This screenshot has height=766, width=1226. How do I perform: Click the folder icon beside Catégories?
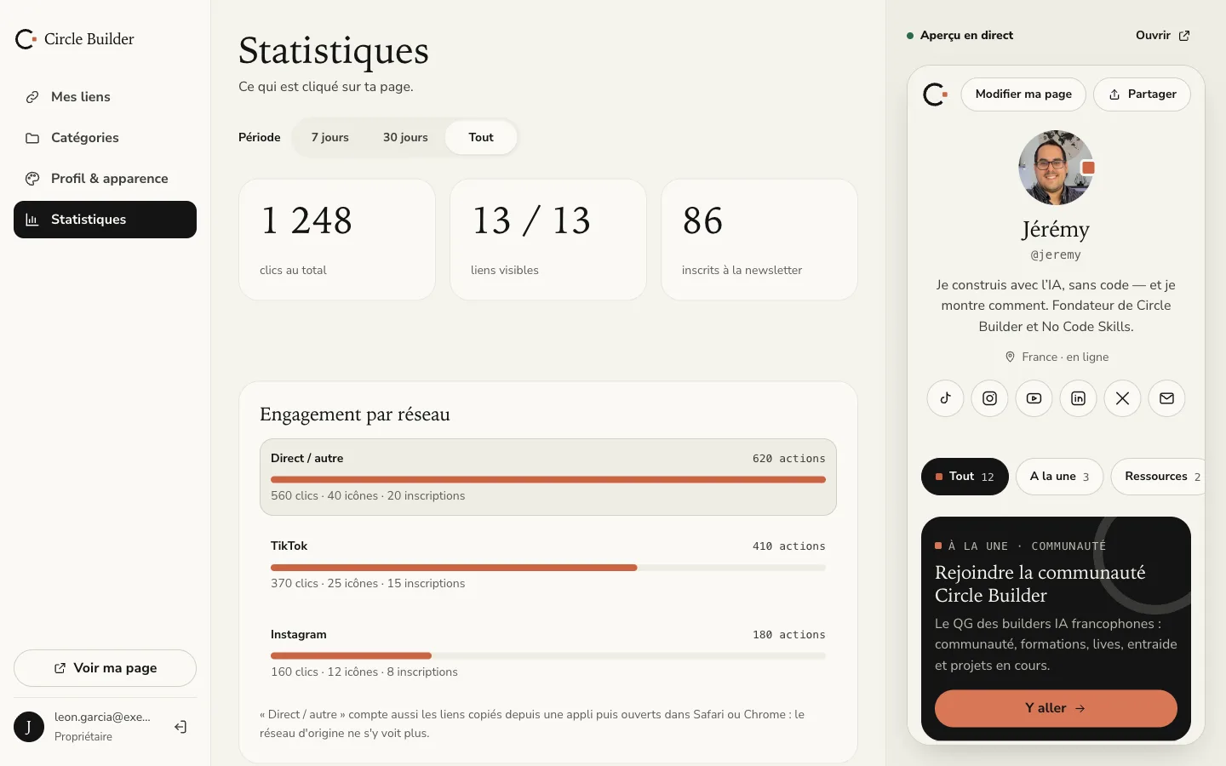[x=32, y=138]
